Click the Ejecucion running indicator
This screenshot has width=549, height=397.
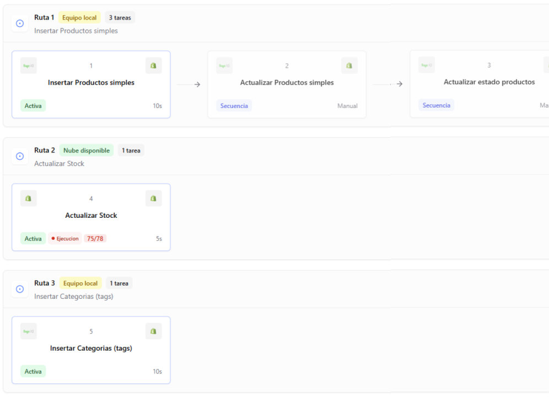65,239
